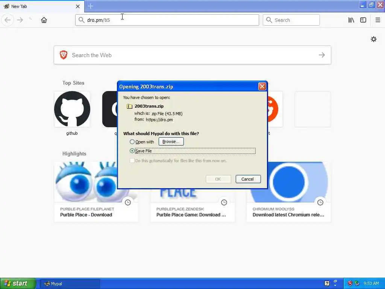This screenshot has height=289, width=385.
Task: Open the Windows start button
Action: pyautogui.click(x=18, y=284)
